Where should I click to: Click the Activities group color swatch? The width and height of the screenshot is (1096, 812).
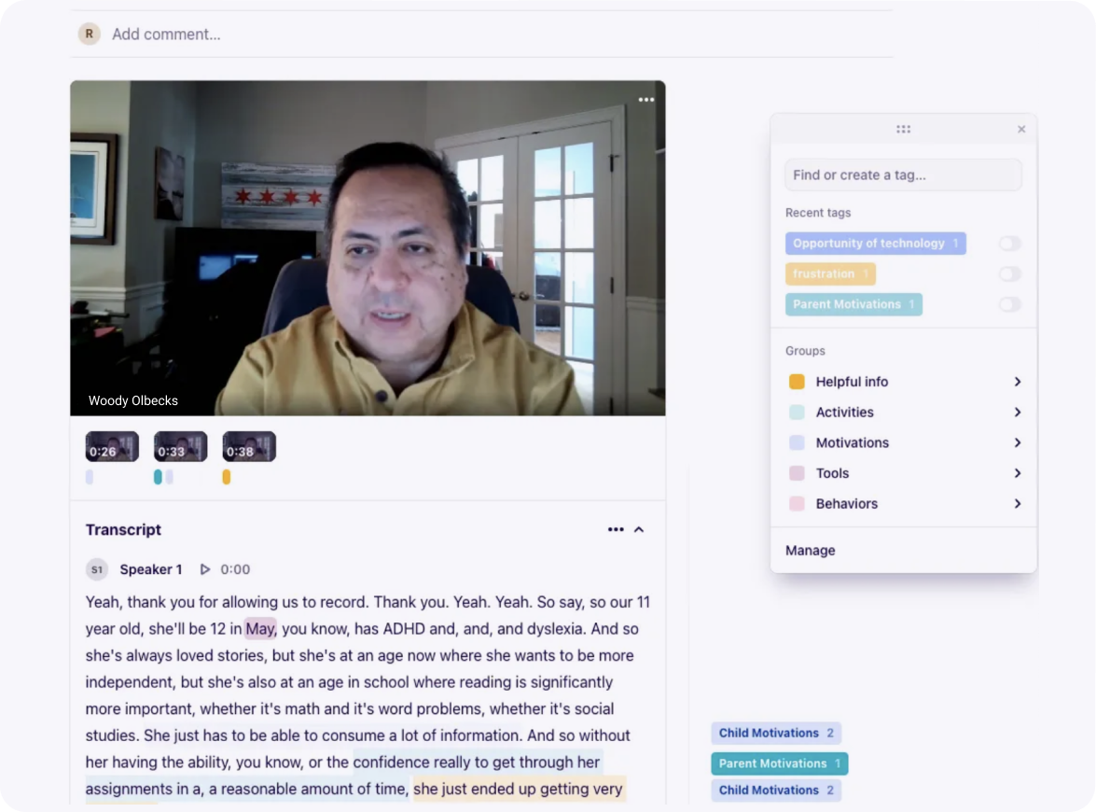coord(797,412)
